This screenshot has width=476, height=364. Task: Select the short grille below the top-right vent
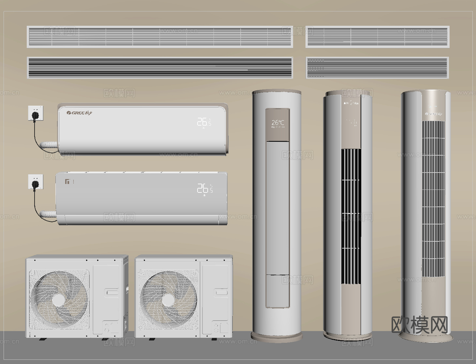(x=377, y=68)
